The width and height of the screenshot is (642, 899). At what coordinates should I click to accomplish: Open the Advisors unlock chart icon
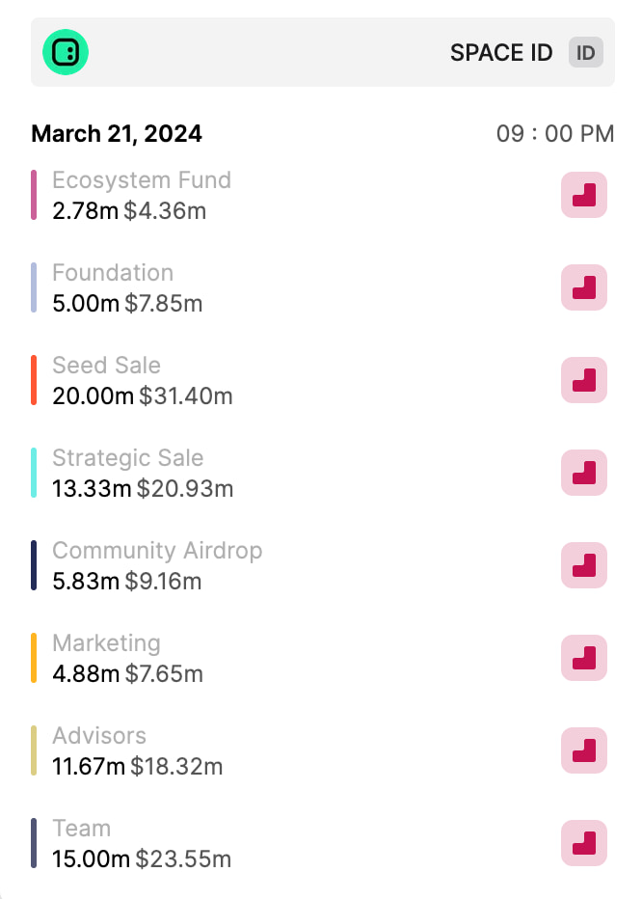pyautogui.click(x=584, y=750)
